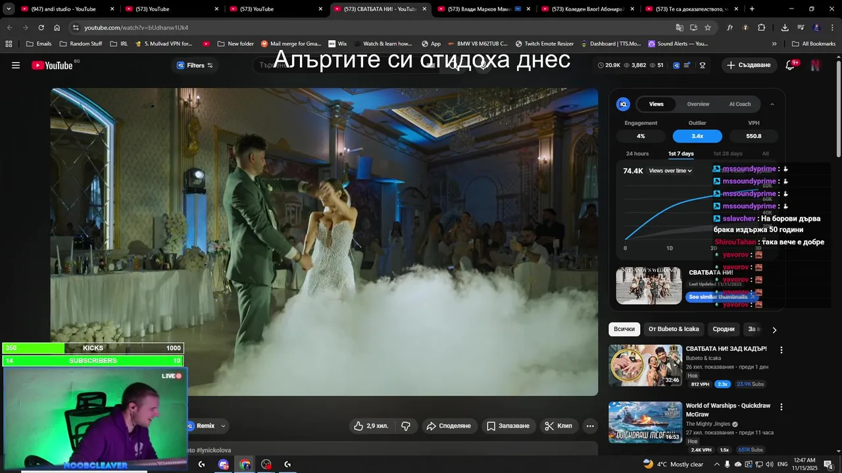Show hidden bookmarks chevron

[x=774, y=43]
